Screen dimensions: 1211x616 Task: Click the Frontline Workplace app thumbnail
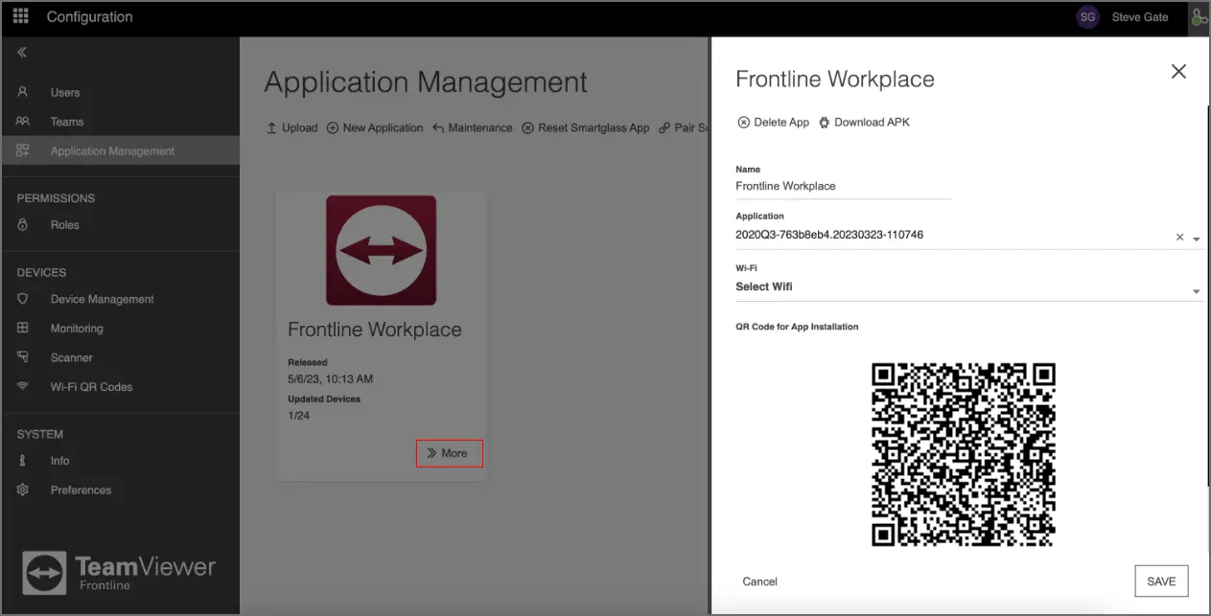381,251
